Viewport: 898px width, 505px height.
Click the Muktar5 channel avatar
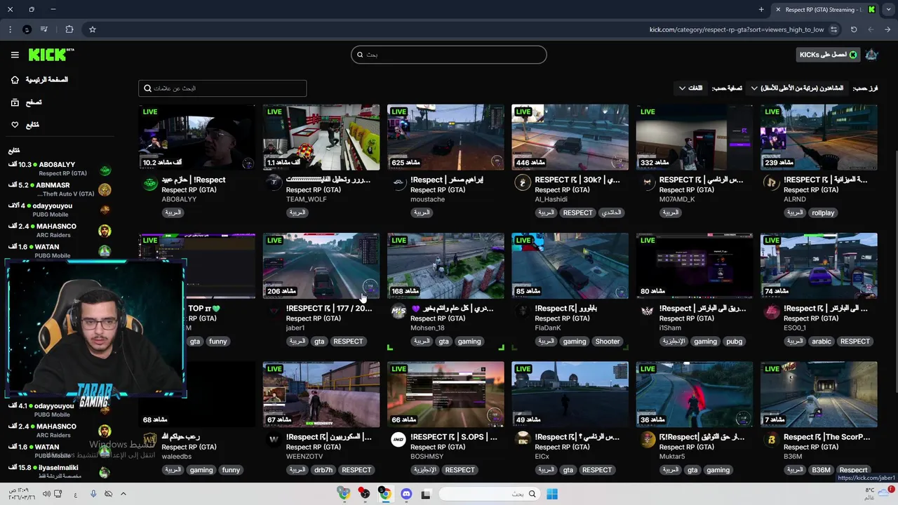[x=647, y=440]
